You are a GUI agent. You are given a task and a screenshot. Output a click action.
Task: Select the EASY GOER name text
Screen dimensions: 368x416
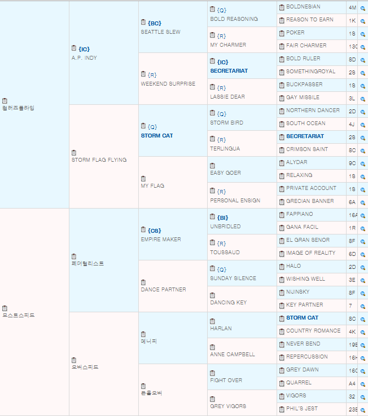tap(226, 173)
